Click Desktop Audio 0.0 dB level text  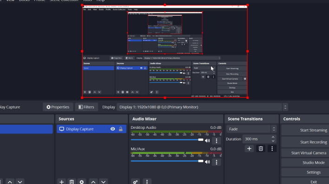pyautogui.click(x=216, y=127)
